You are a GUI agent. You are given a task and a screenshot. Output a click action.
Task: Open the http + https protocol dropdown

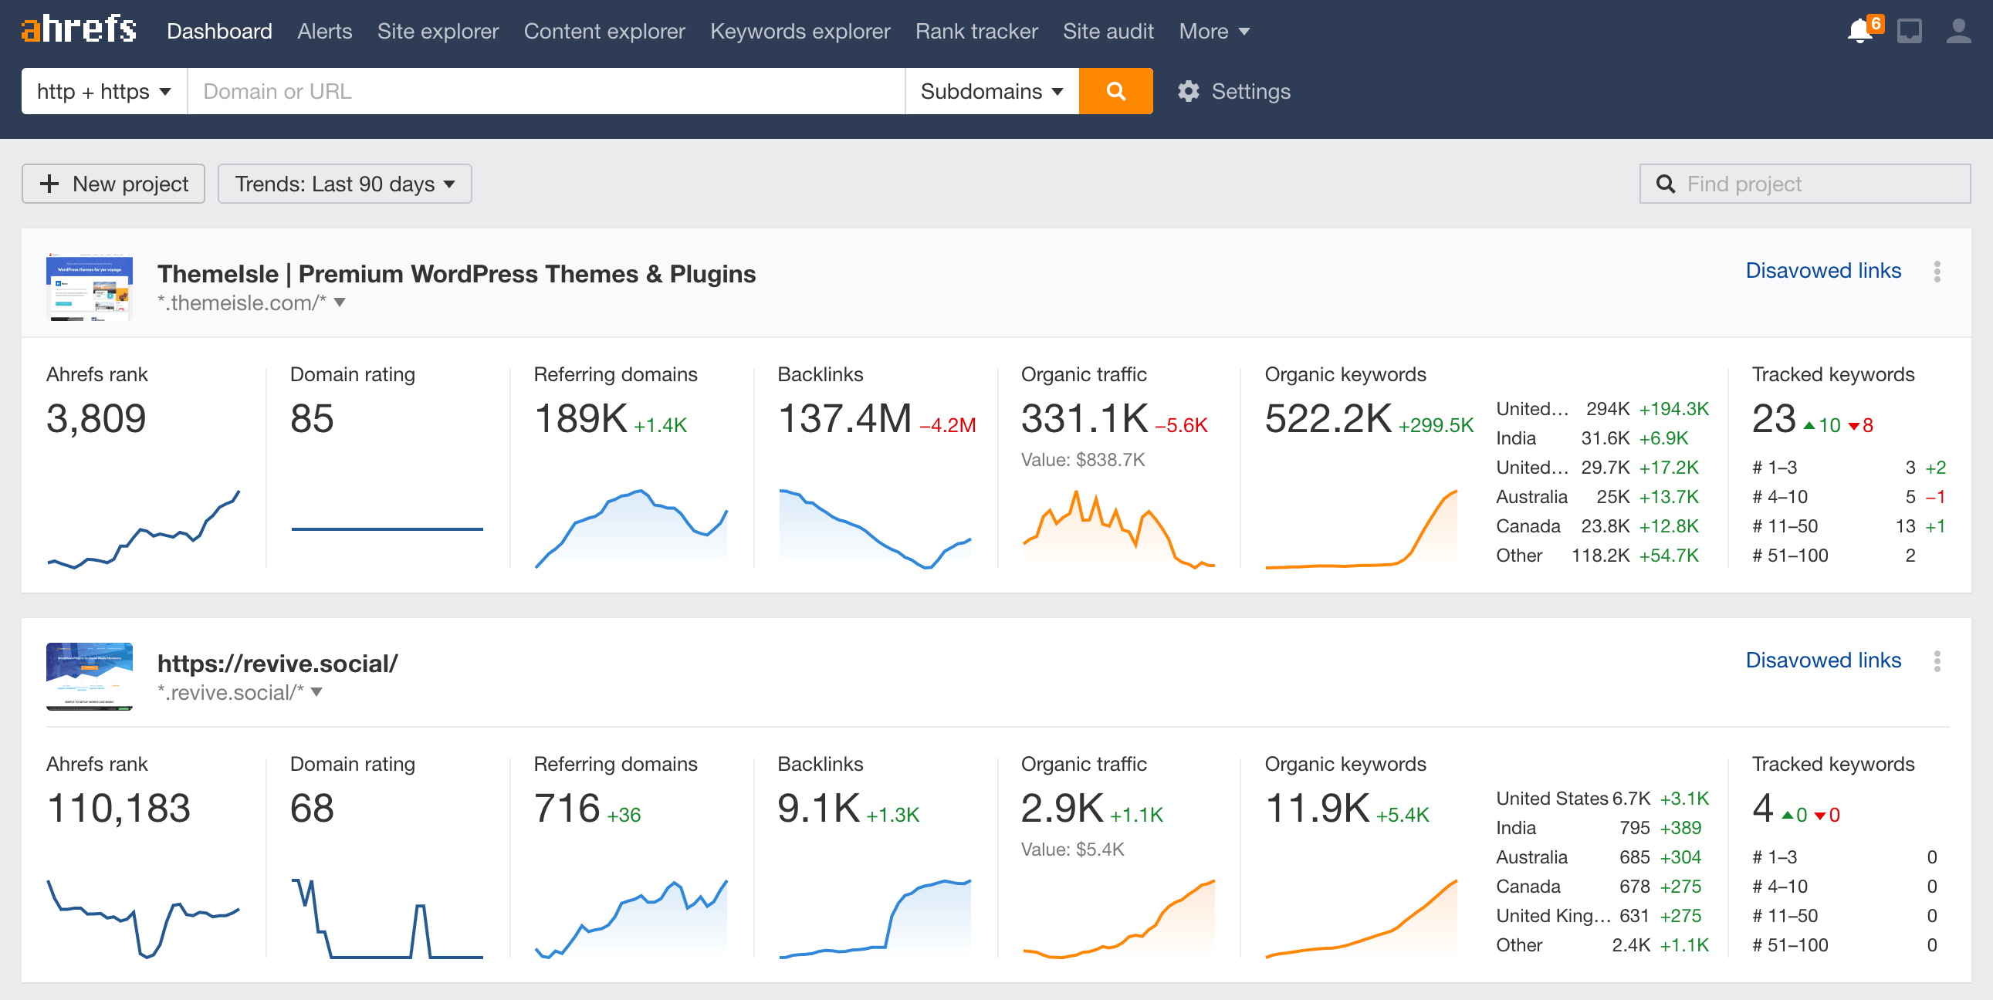coord(103,90)
